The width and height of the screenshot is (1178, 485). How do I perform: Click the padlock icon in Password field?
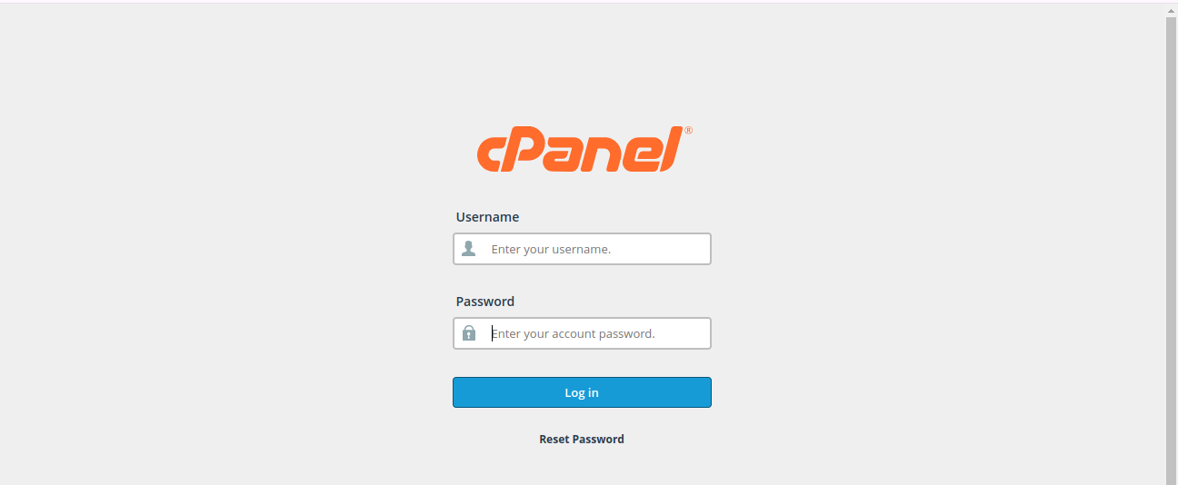[x=469, y=333]
